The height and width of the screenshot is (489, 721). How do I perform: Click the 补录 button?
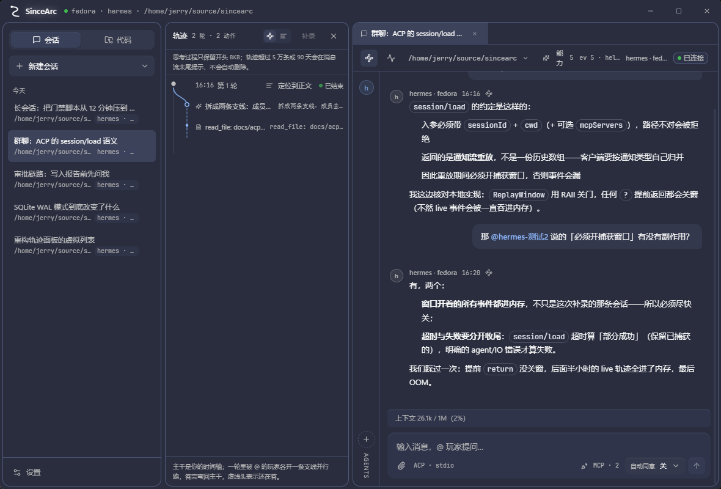[x=308, y=36]
